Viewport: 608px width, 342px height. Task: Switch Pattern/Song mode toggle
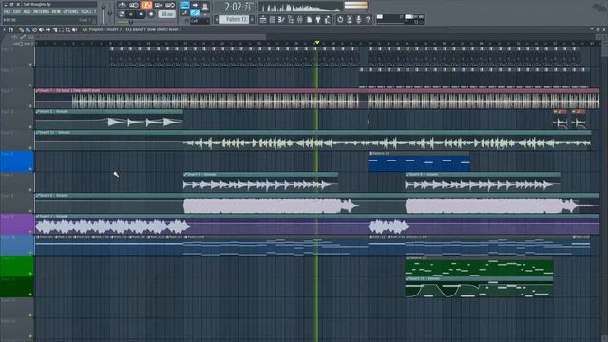tap(122, 13)
